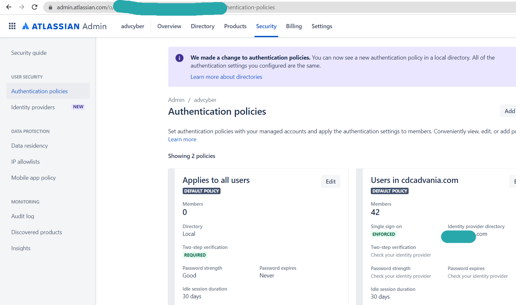Click the ENFORCED single sign-on badge

pos(384,234)
